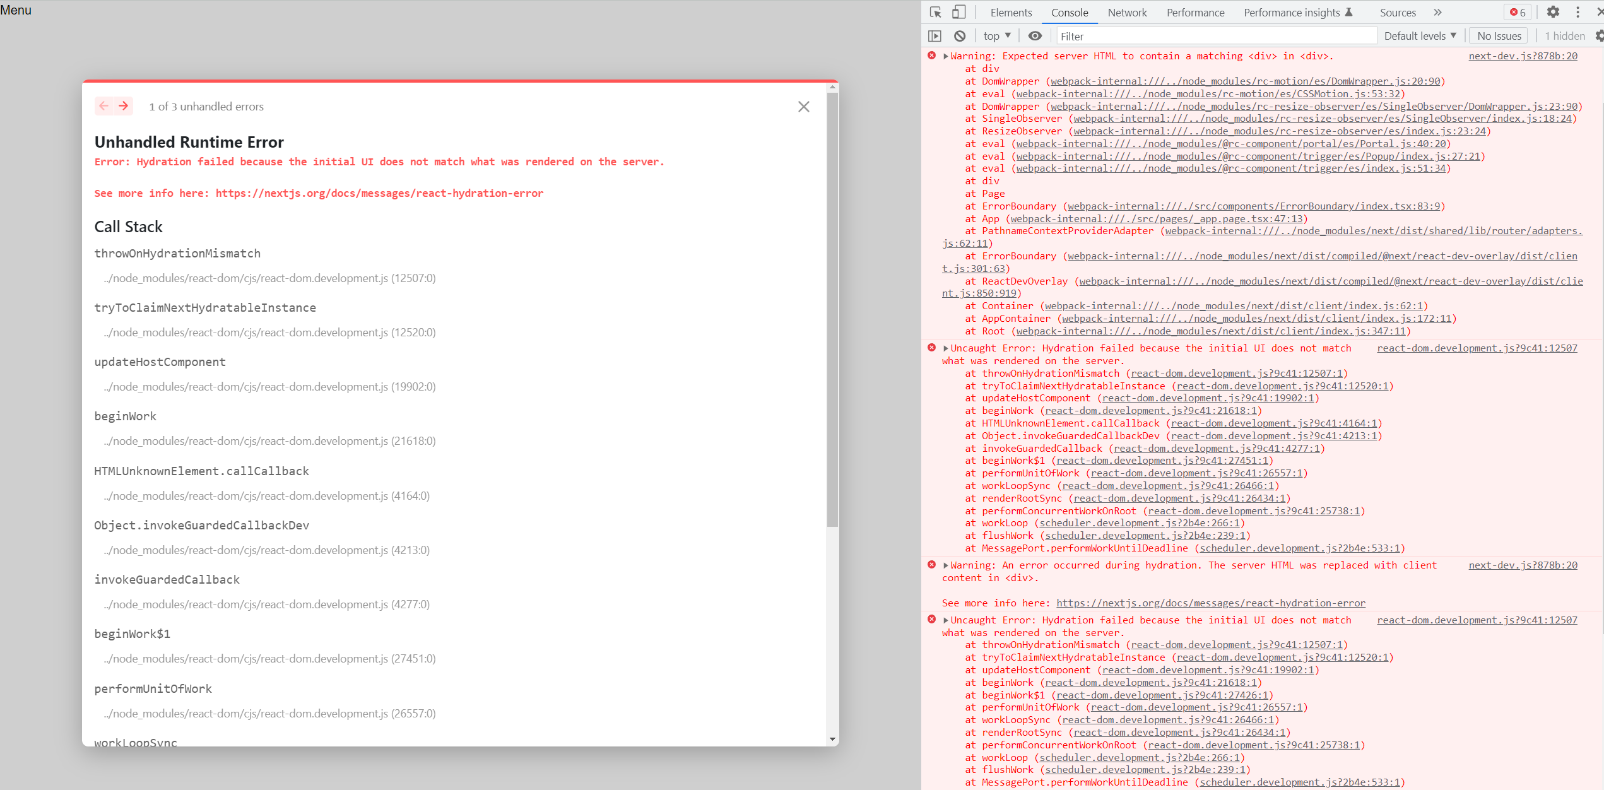Show console sidebar panel icon
Viewport: 1604px width, 790px height.
point(935,36)
